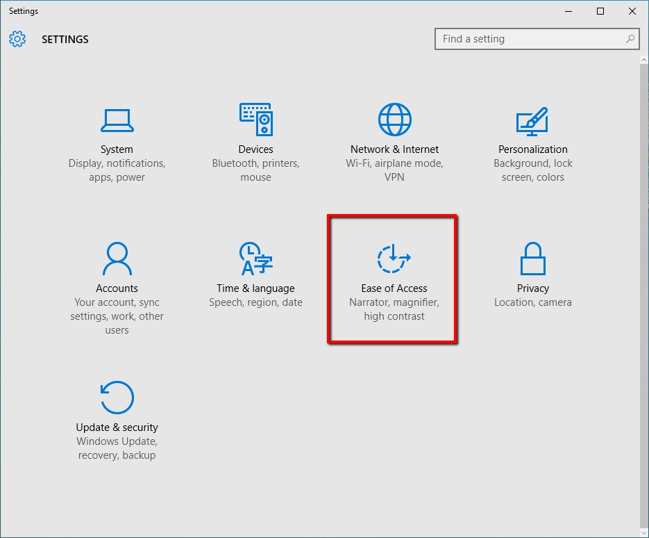Click the "Network & Internet" tile label
The width and height of the screenshot is (649, 538).
point(394,149)
